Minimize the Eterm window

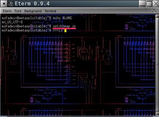142,3
